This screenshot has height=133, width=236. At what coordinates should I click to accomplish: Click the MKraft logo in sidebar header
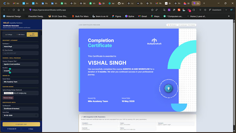[6, 23]
